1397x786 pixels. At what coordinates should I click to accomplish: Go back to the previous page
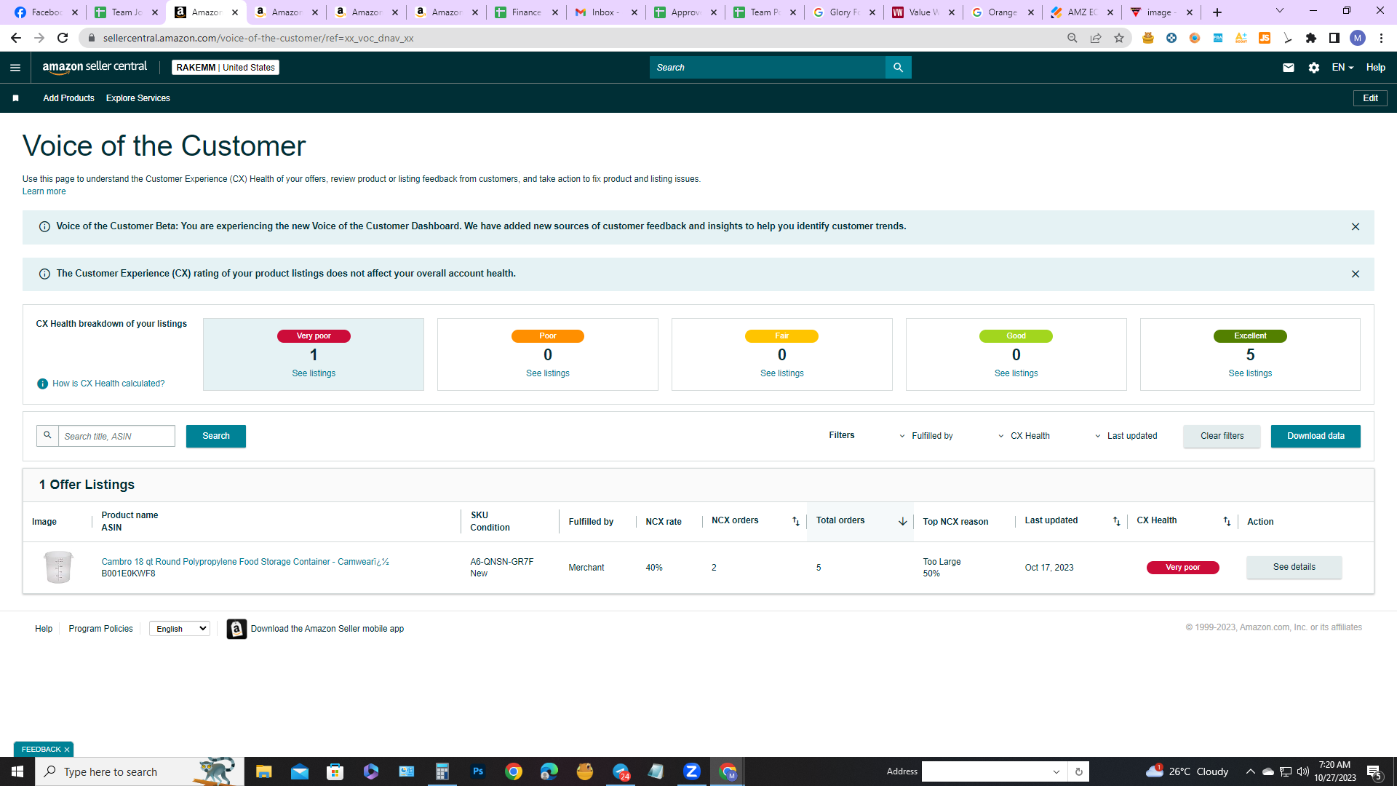coord(16,38)
